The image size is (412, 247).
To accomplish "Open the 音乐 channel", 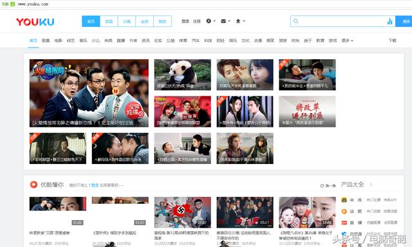I will pos(83,41).
